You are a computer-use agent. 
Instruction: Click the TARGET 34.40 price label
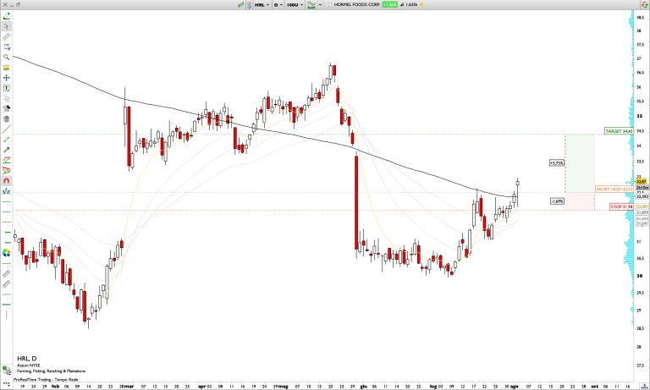pos(620,131)
